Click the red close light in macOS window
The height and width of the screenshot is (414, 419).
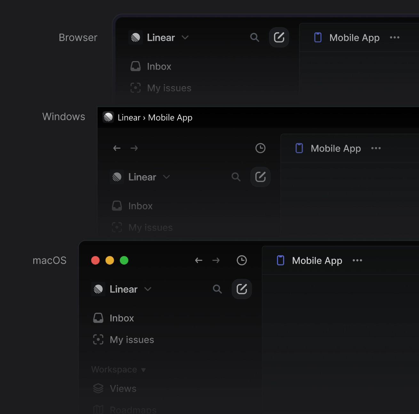95,260
